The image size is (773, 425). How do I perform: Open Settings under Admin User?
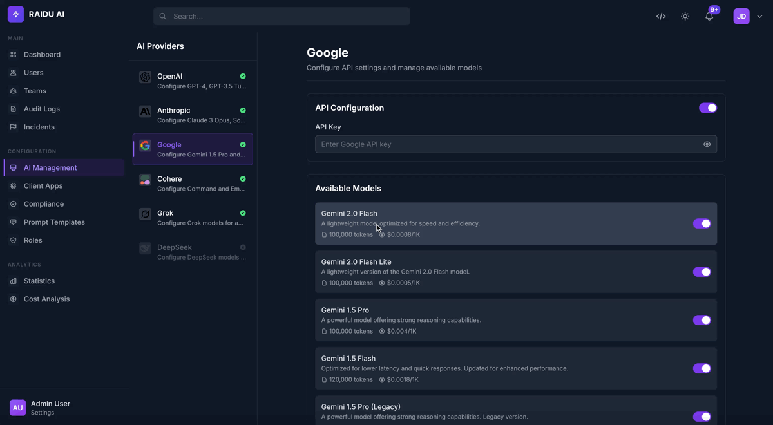point(43,413)
